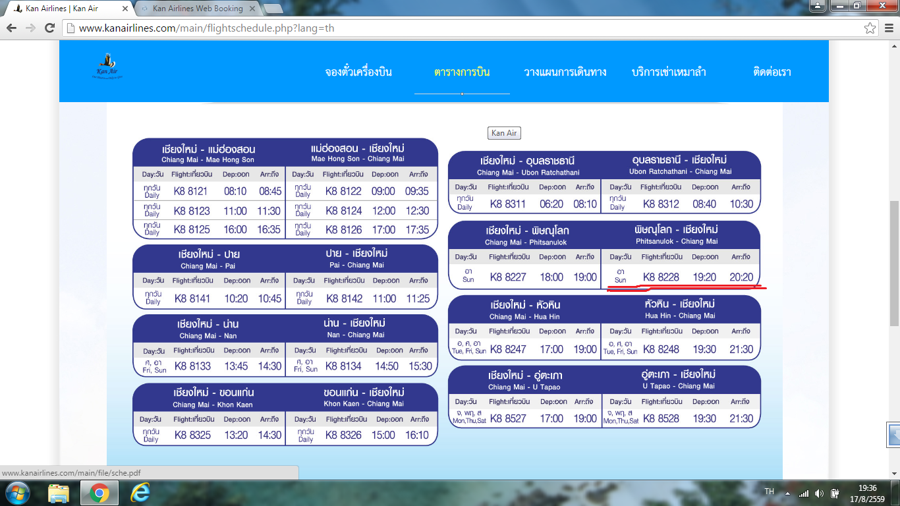Image resolution: width=900 pixels, height=506 pixels.
Task: Select flight K8 8248
Action: pos(661,349)
